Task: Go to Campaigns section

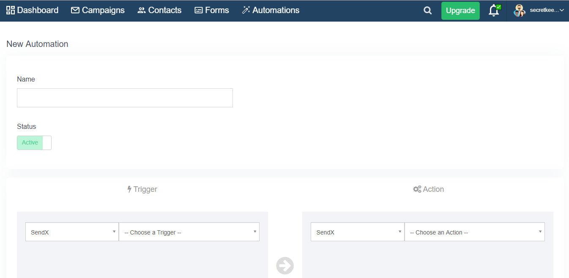Action: [x=98, y=10]
